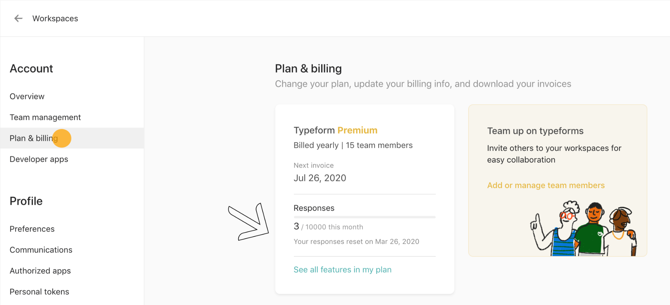Select Authorized apps in the sidebar
This screenshot has width=670, height=305.
click(x=40, y=271)
